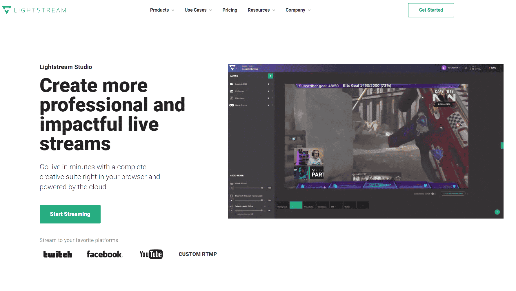
Task: Expand the chevron beside Company
Action: (x=309, y=10)
